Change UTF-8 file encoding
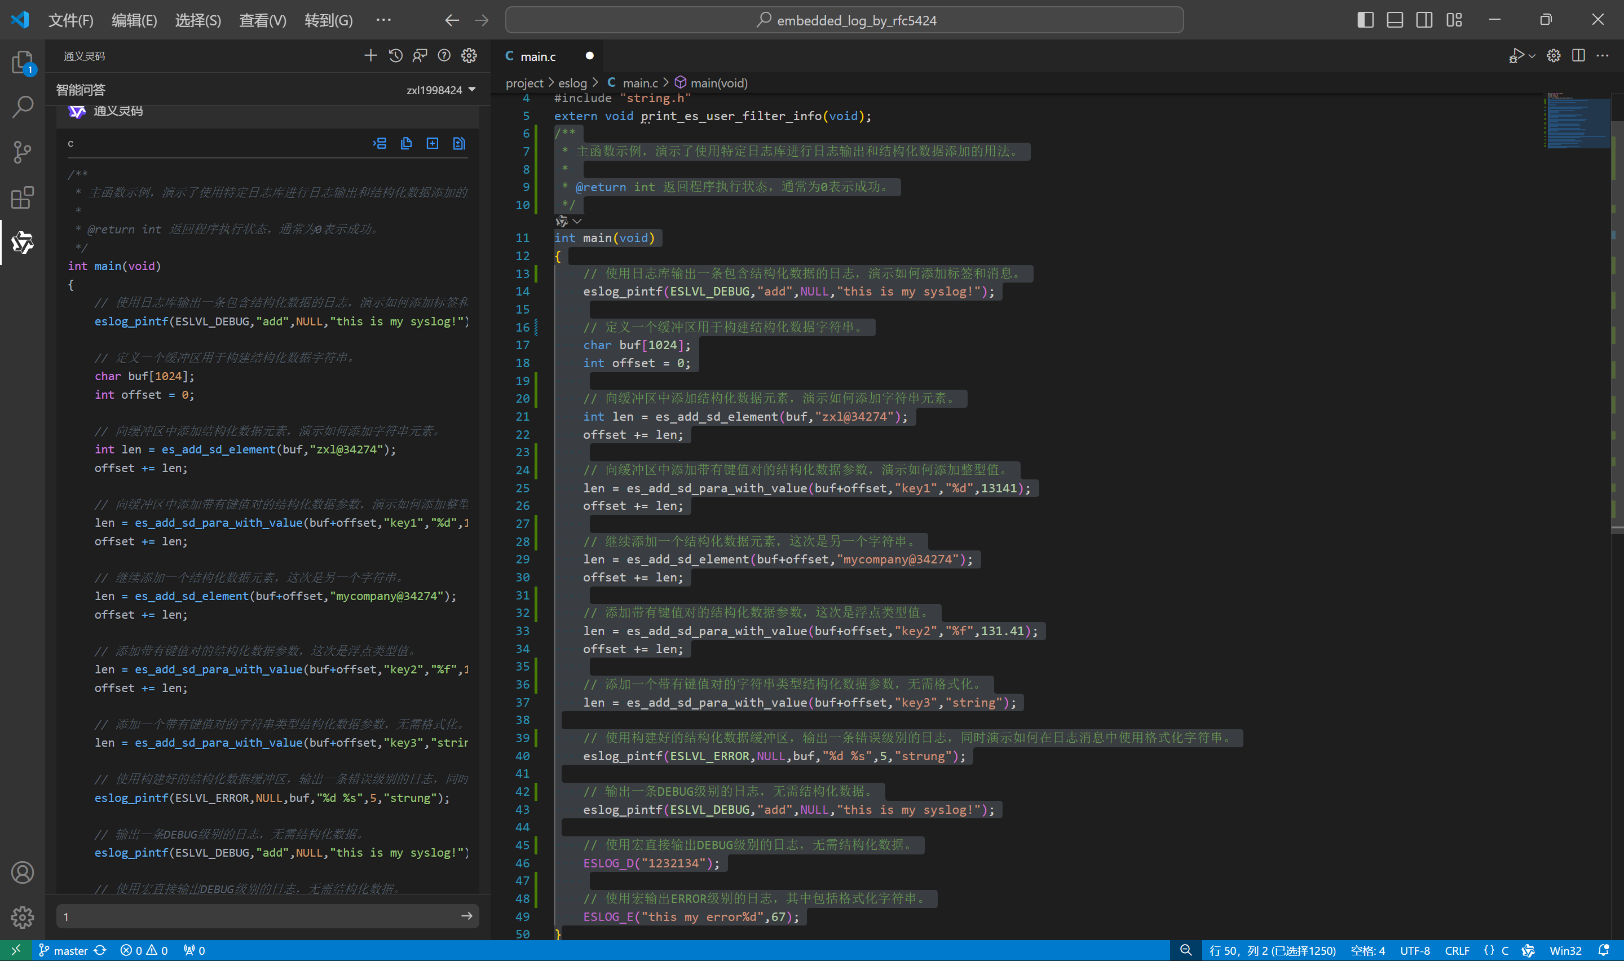Screen dimensions: 1624x961 pyautogui.click(x=1415, y=950)
